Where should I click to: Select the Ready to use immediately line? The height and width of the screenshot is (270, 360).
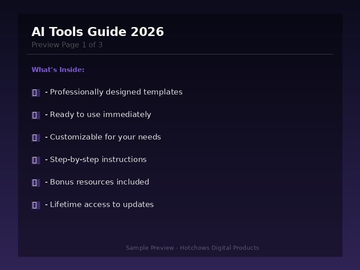pos(100,115)
